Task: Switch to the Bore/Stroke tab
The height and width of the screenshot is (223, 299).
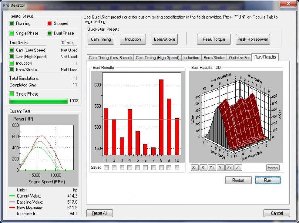Action: click(214, 57)
